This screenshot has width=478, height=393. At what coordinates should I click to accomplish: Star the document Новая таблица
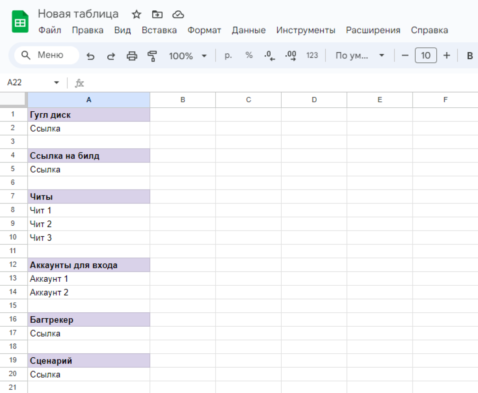[x=136, y=15]
